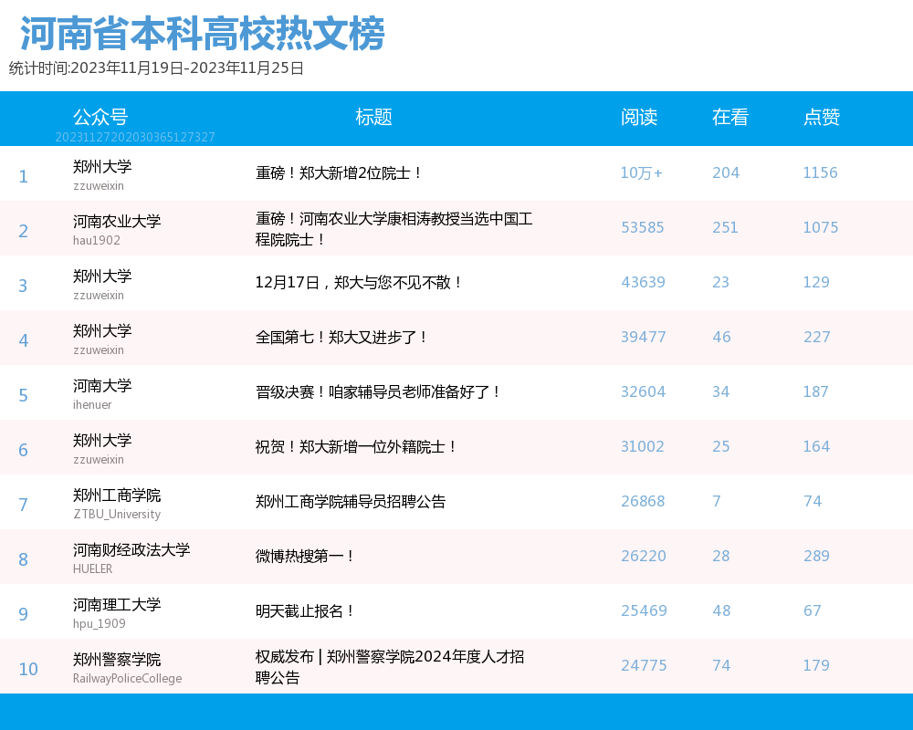
Task: Click rank number 7
Action: pos(23,505)
